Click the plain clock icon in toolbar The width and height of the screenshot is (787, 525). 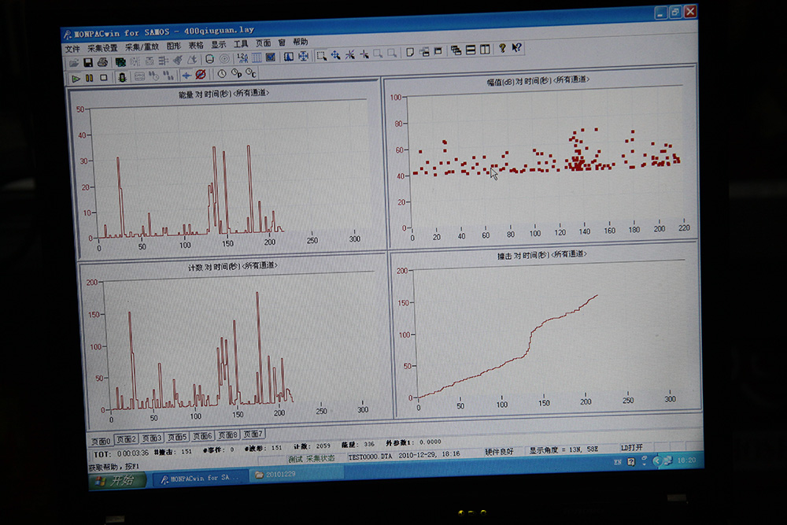click(221, 74)
